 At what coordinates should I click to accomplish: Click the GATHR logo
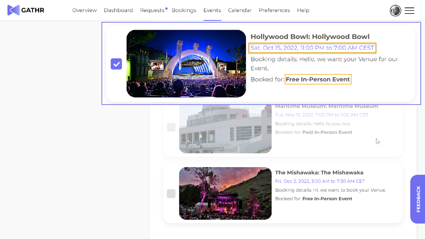click(26, 10)
